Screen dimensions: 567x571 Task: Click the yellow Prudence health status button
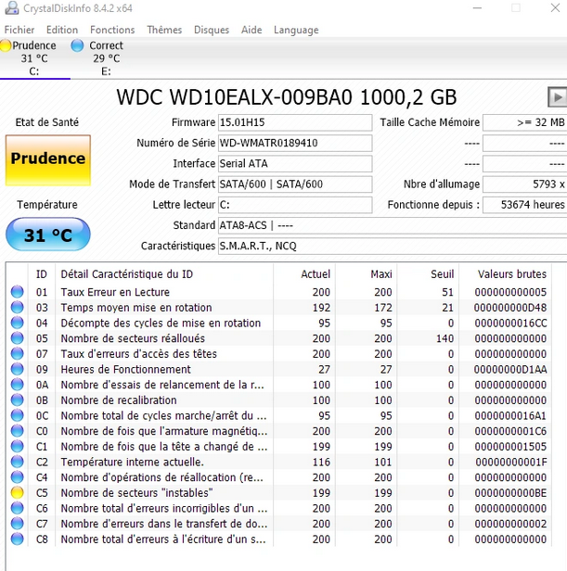(48, 160)
